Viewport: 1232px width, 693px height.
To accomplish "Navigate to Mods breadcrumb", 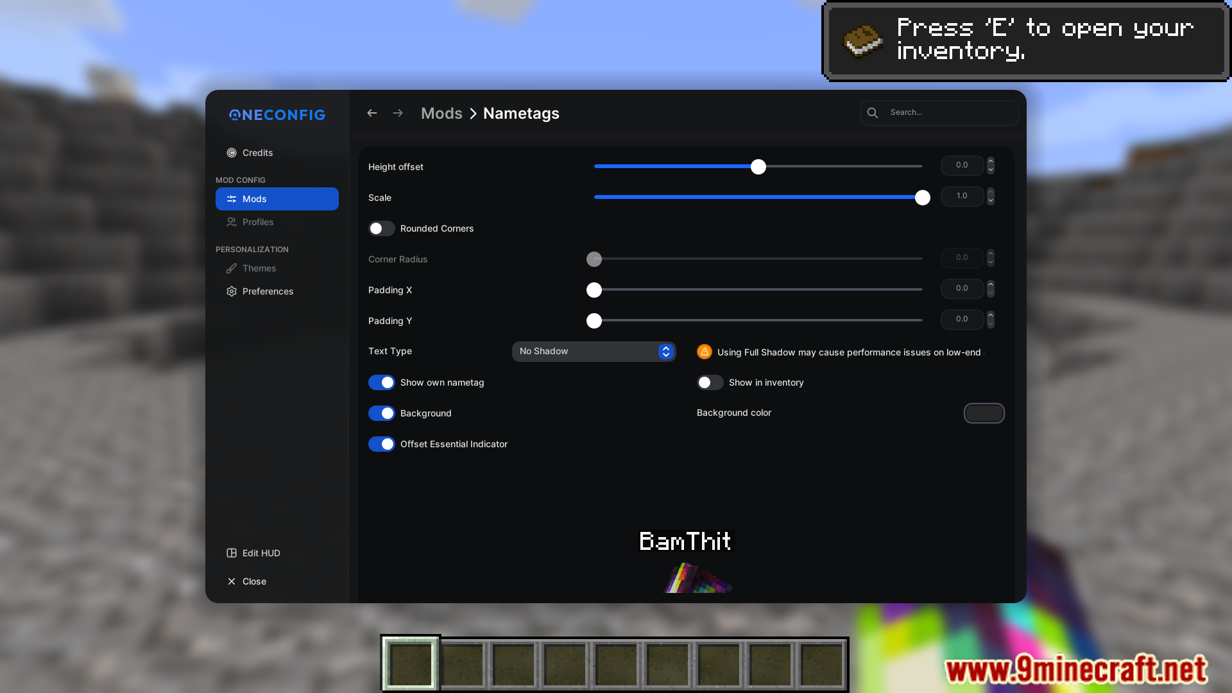I will [441, 114].
